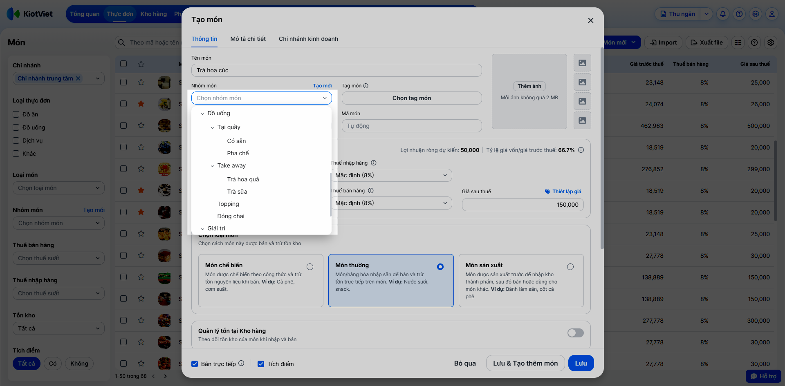Select the Món thường radio
The image size is (785, 386).
click(440, 267)
